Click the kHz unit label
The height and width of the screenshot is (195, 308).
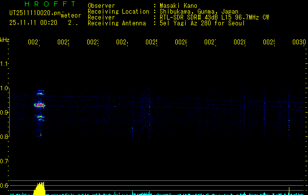click(5, 40)
